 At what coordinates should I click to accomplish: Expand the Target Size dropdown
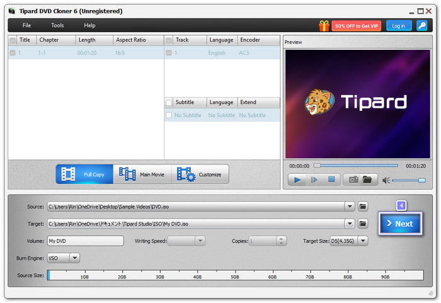pyautogui.click(x=362, y=241)
